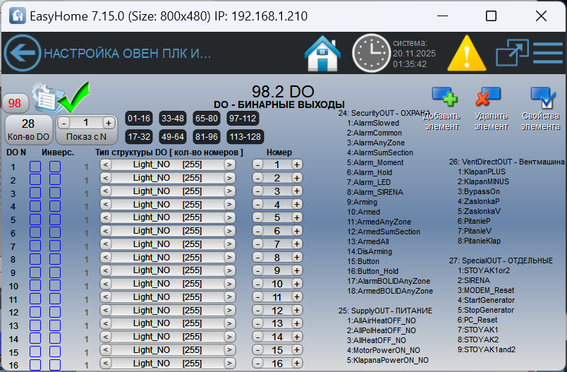Select next structure type for DO 1
Image resolution: width=567 pixels, height=372 pixels.
click(229, 164)
